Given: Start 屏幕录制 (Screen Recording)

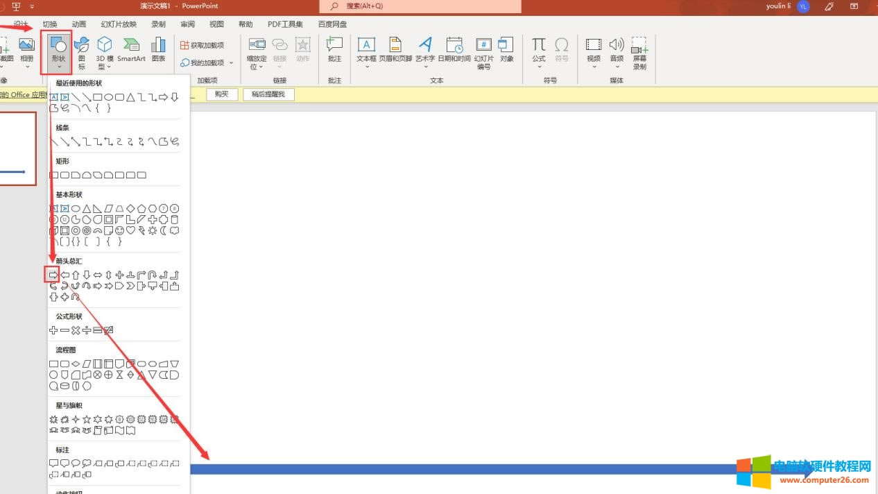Looking at the screenshot, I should tap(639, 52).
